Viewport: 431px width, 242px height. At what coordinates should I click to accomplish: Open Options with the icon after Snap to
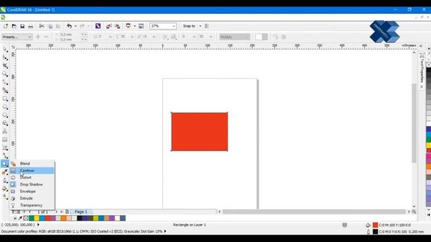pos(207,26)
